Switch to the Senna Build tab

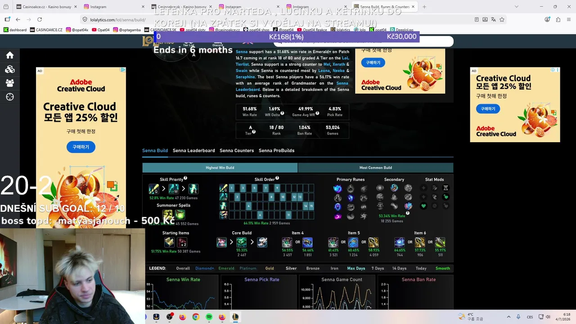(155, 150)
